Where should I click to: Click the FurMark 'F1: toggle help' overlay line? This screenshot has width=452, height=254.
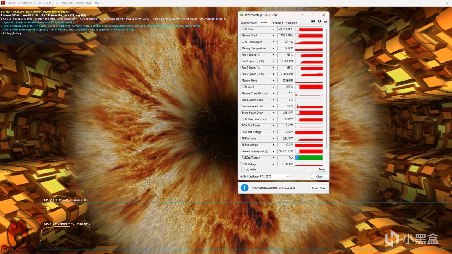(12, 33)
